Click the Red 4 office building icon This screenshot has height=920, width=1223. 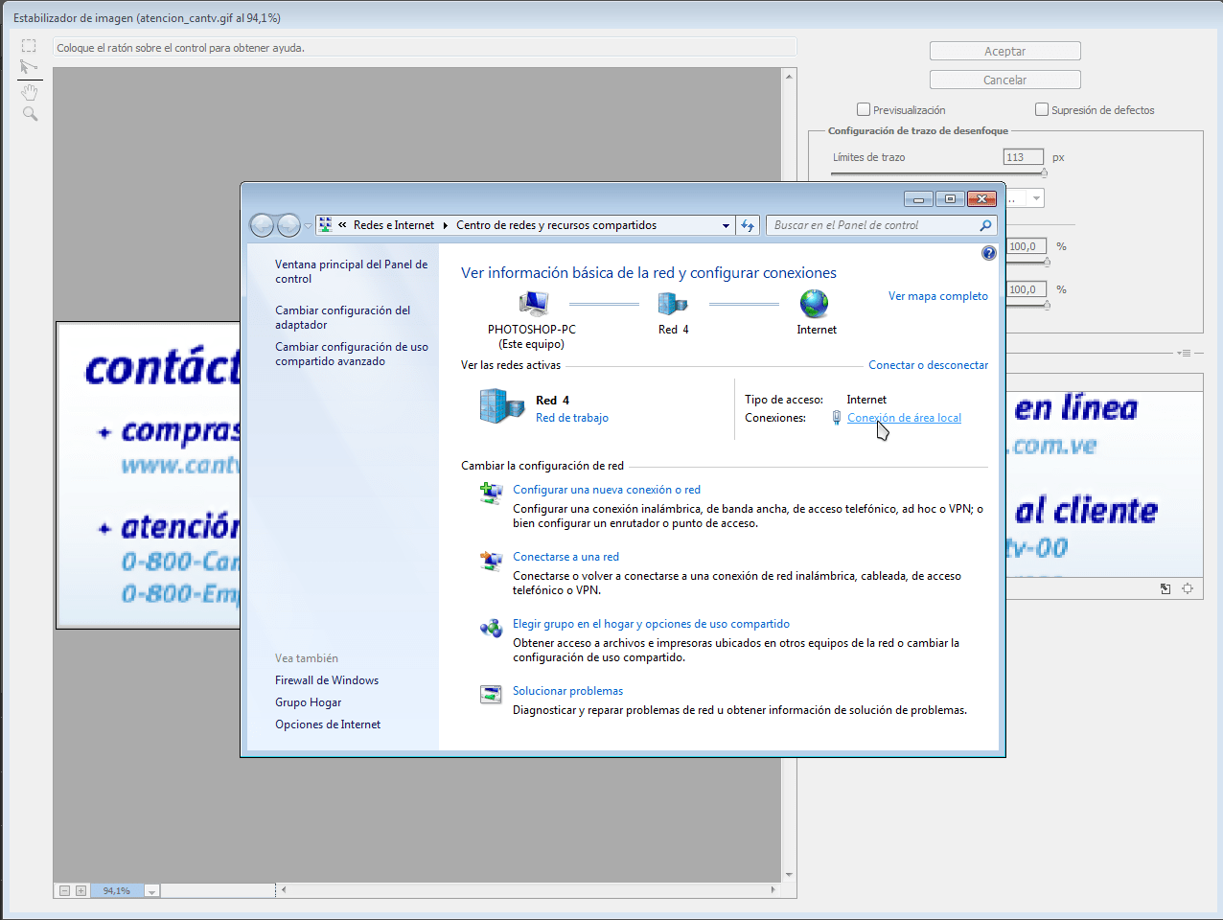(501, 405)
